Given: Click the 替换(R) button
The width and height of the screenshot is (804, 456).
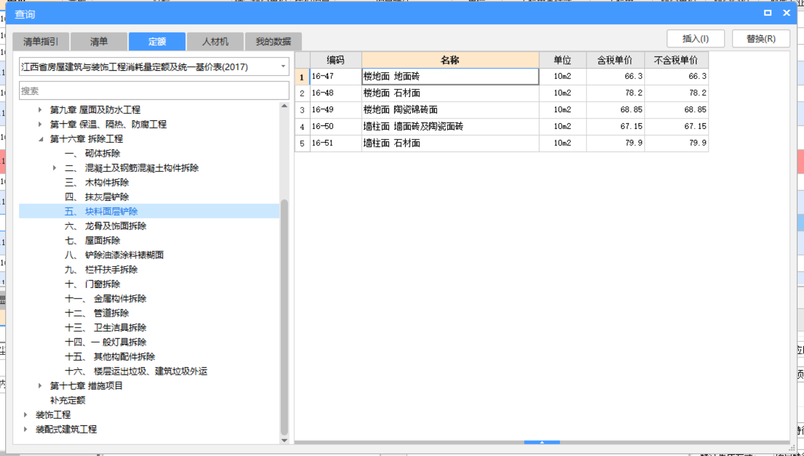Looking at the screenshot, I should [760, 39].
